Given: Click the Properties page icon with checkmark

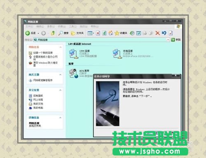Looking at the screenshot, I should pos(171,33).
